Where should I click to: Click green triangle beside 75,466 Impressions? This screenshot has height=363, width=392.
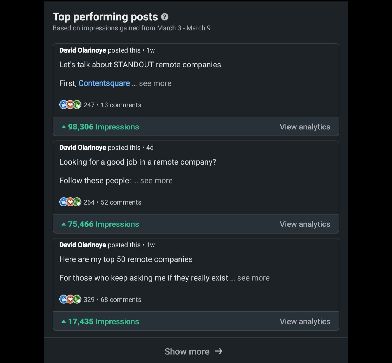click(x=64, y=224)
